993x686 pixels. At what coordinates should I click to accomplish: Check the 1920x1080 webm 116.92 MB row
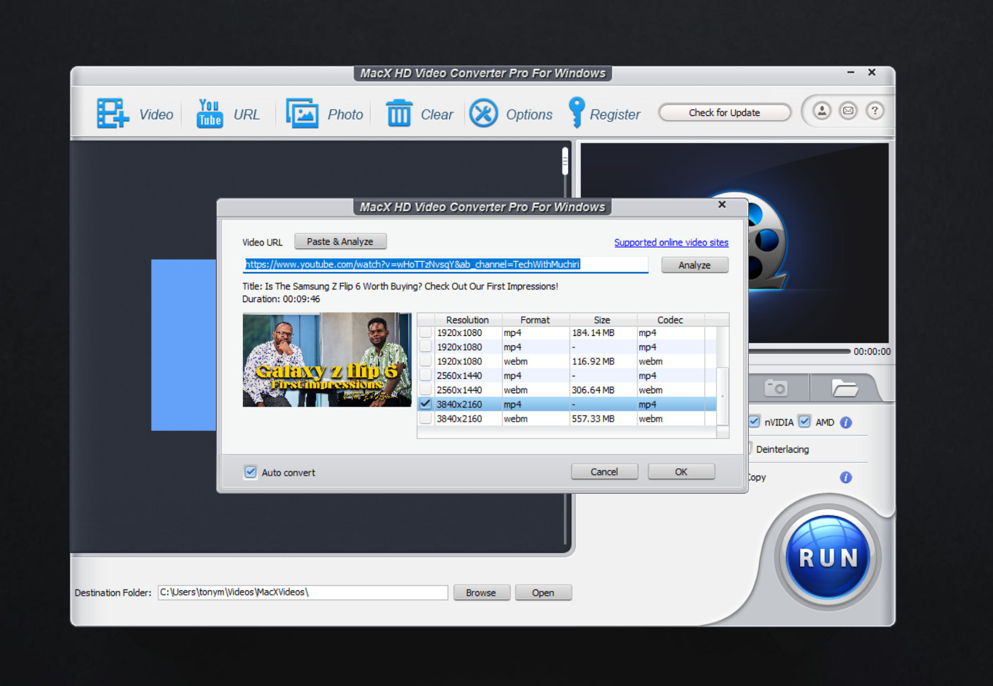[x=426, y=362]
